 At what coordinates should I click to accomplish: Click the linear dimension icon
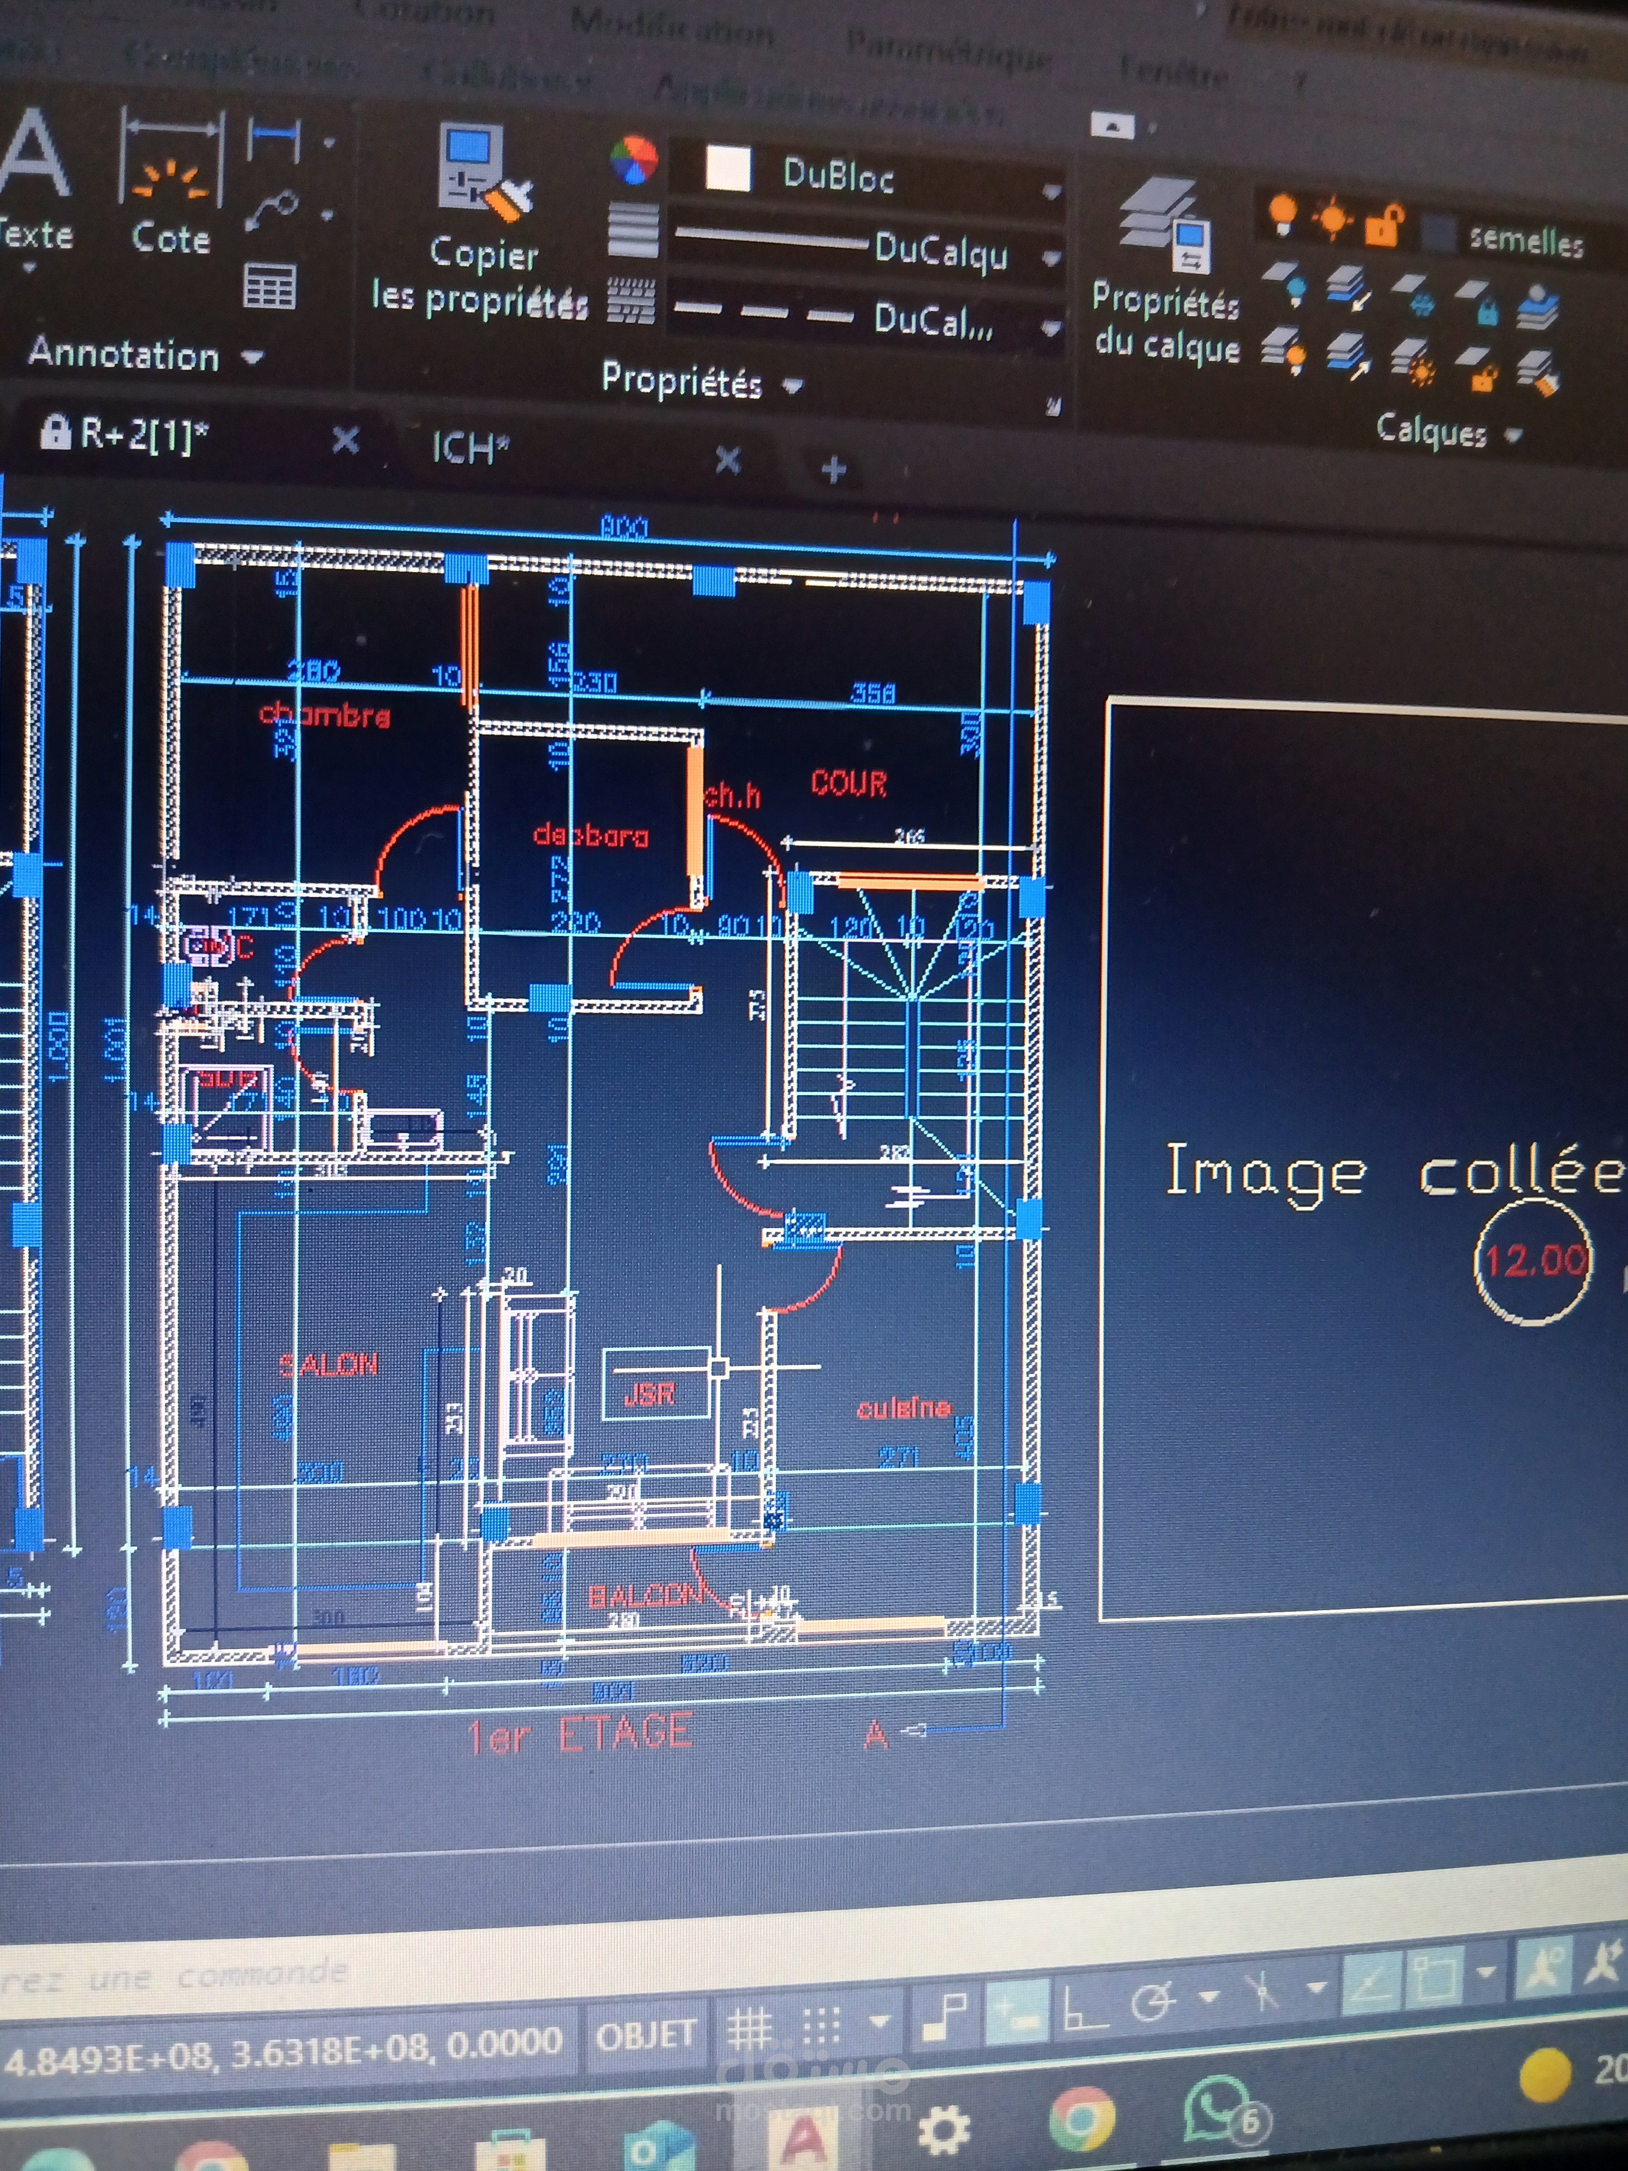(274, 139)
